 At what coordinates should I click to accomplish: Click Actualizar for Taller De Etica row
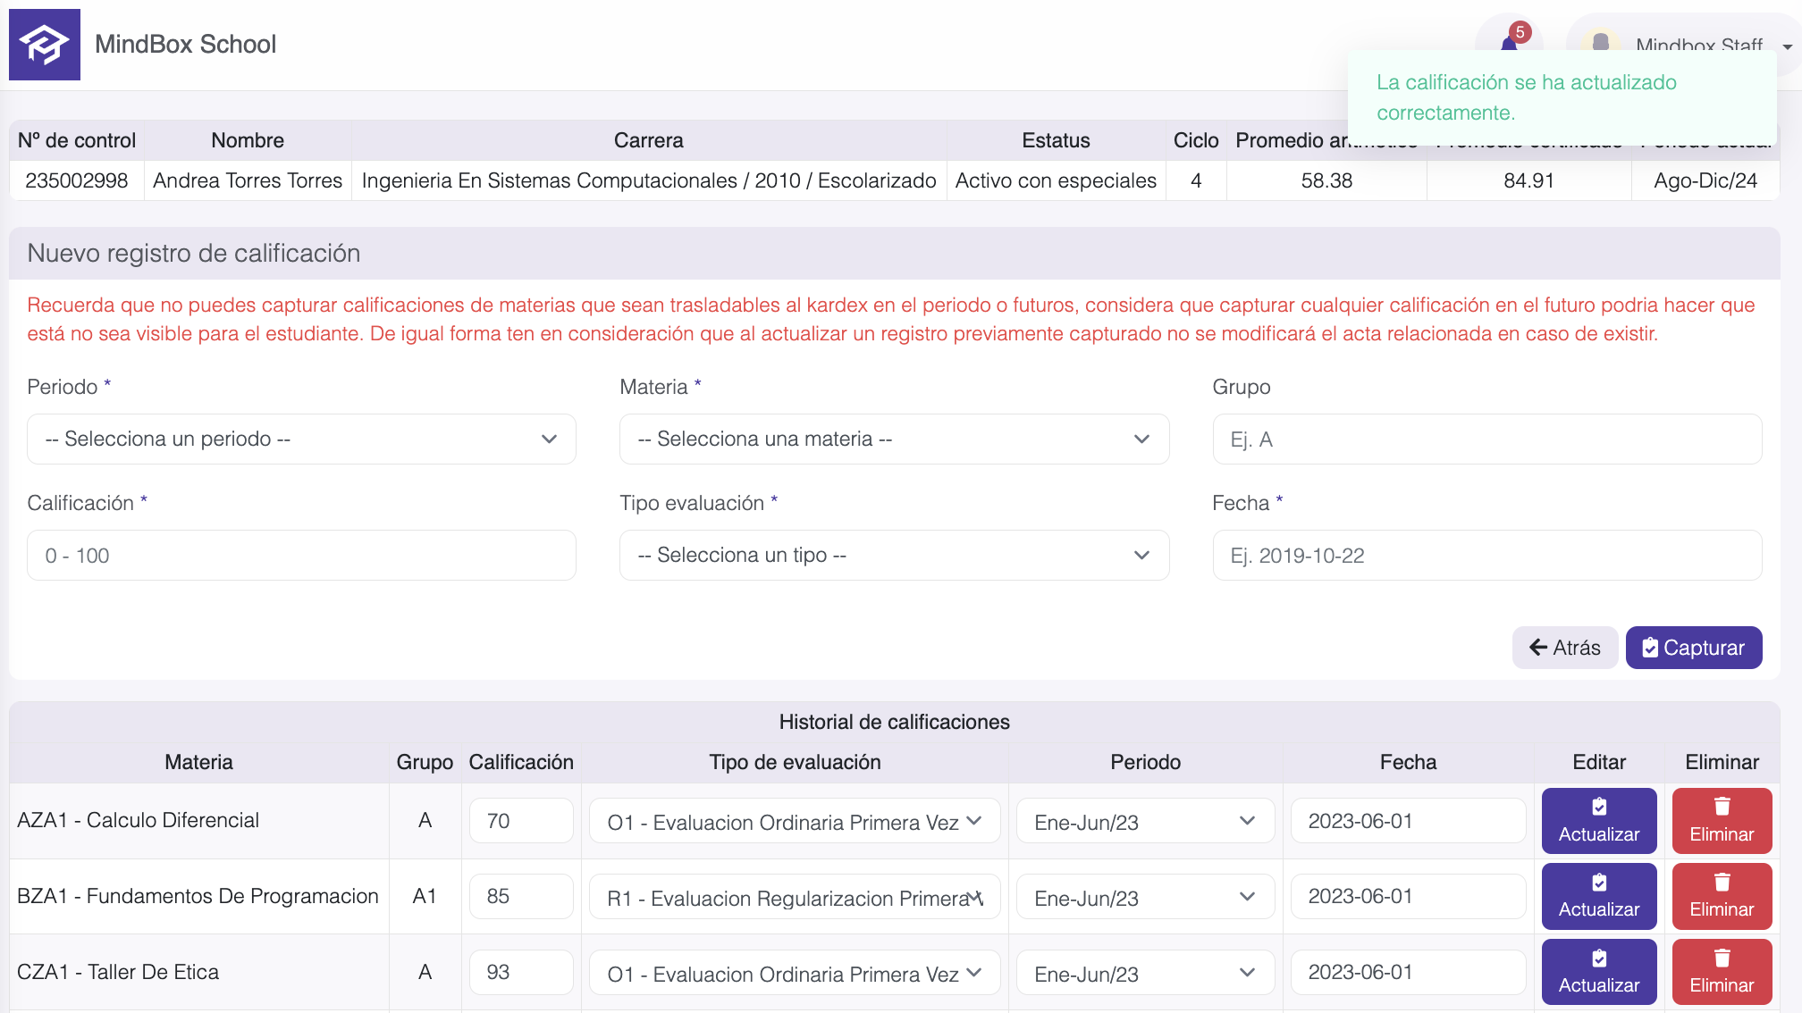1598,972
